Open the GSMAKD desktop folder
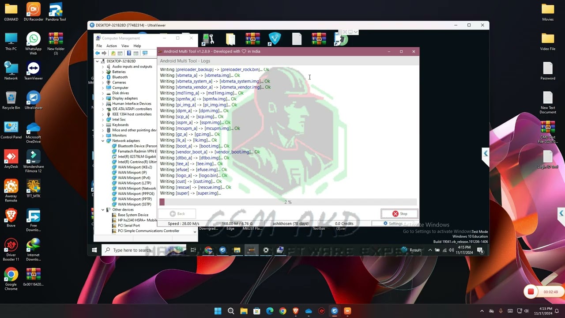565x318 pixels. [11, 13]
